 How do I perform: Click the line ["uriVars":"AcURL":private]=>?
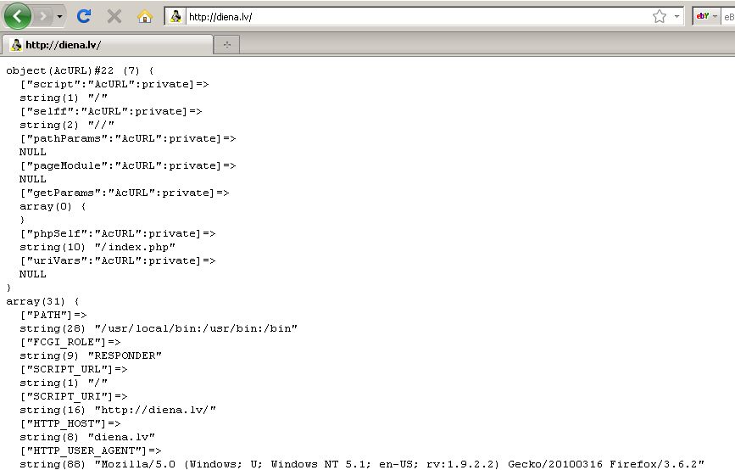tap(118, 260)
